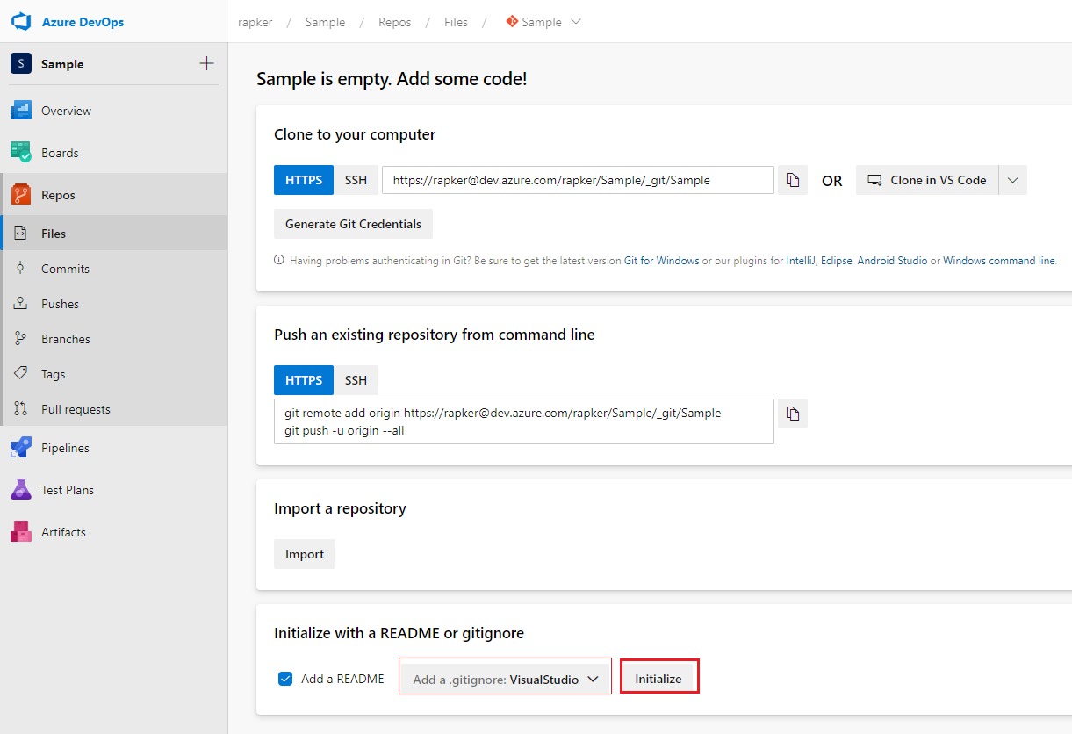Click the Files icon in sidebar
Viewport: 1072px width, 734px height.
[21, 234]
